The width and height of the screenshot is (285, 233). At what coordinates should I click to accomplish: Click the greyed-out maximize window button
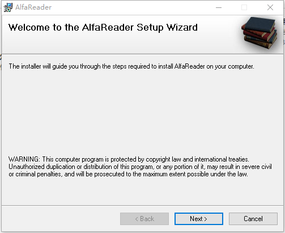244,7
